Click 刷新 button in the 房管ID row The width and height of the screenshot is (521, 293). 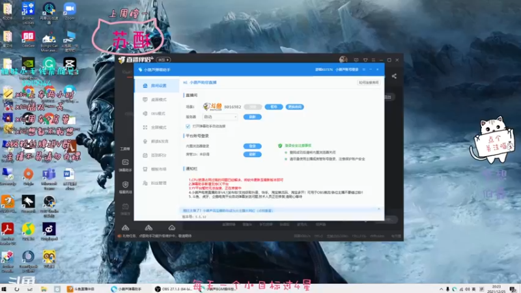pyautogui.click(x=252, y=154)
